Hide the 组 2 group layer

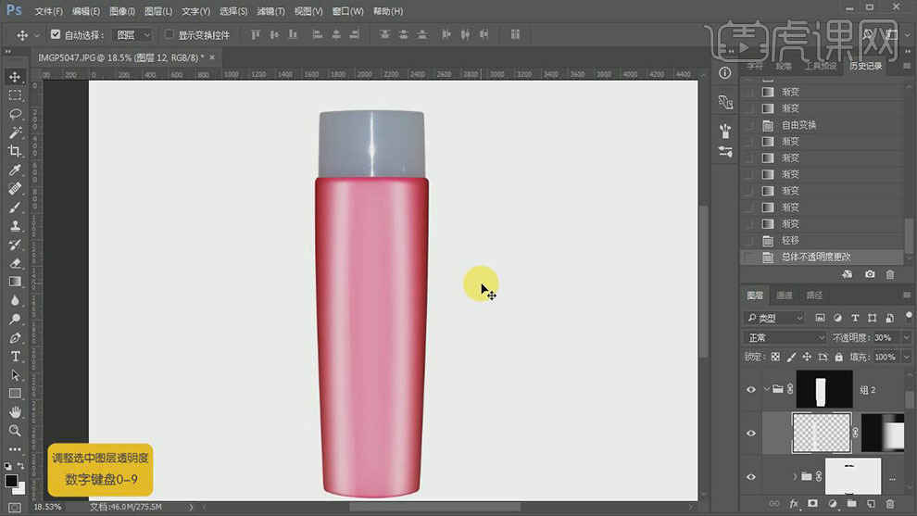[751, 390]
